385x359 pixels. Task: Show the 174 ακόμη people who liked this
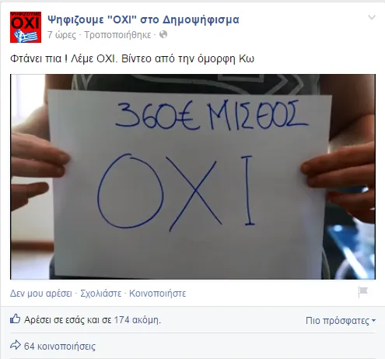(137, 320)
